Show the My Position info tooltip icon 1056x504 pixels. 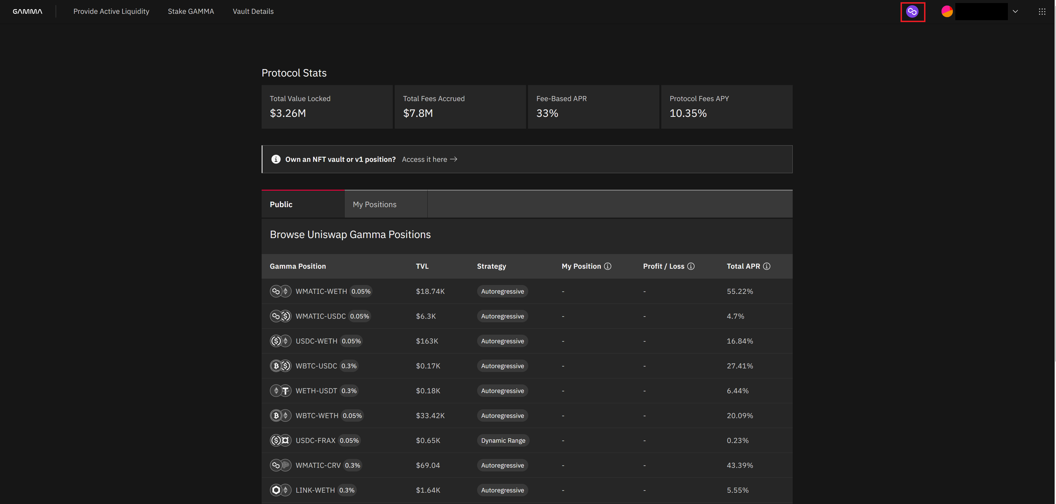click(x=608, y=266)
